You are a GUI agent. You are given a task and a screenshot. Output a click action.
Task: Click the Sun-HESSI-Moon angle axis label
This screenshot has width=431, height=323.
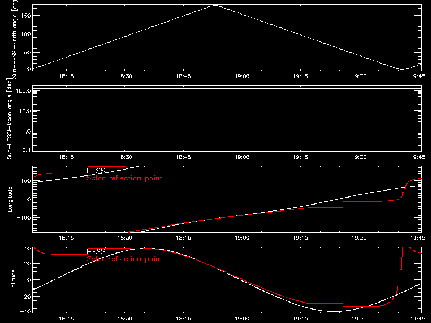[x=9, y=118]
